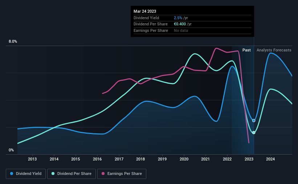
Task: Click the Past region label
Action: [x=246, y=50]
